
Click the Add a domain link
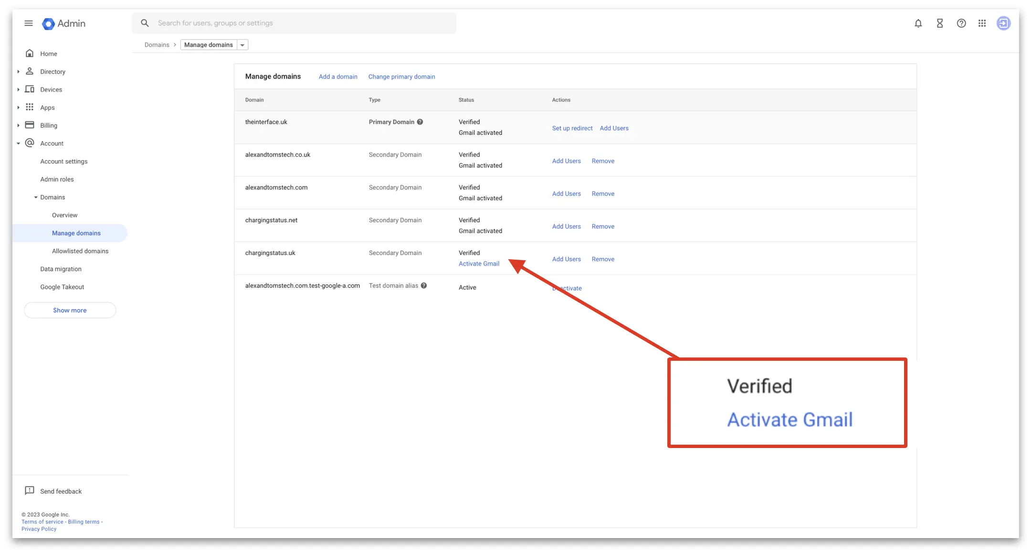pos(338,77)
